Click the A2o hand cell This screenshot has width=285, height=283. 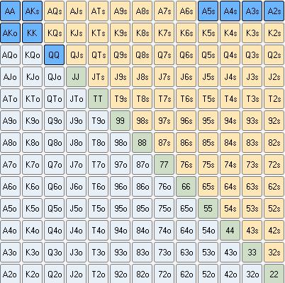pos(10,274)
